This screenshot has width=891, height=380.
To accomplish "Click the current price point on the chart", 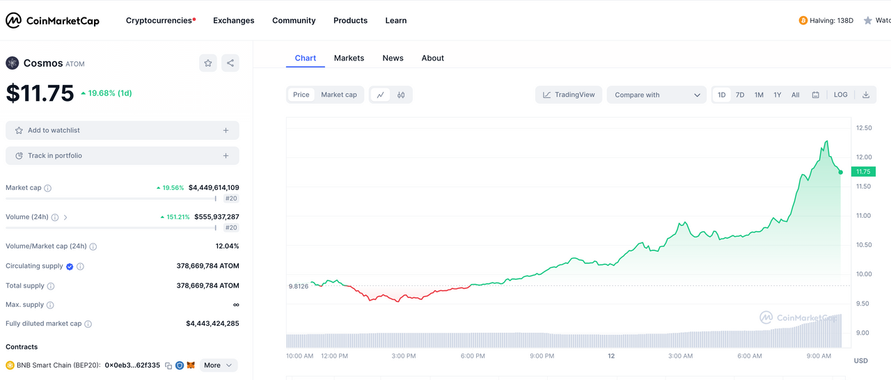I will pos(841,172).
